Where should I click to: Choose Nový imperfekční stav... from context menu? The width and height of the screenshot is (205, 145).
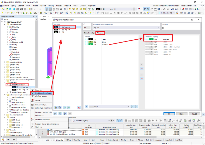click(43, 93)
